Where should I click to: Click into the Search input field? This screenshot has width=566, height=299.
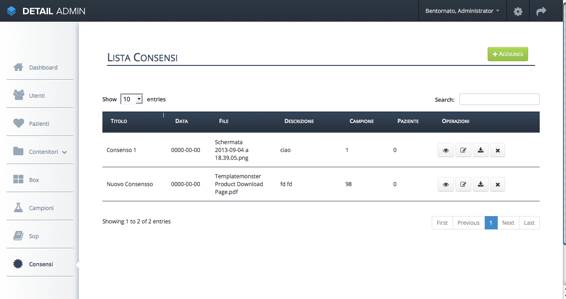[x=499, y=100]
